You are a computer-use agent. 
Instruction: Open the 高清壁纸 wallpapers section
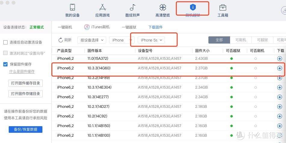pos(163,11)
